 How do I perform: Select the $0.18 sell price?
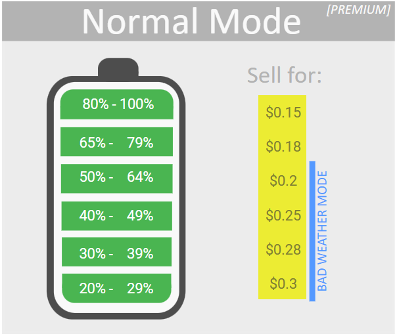click(x=283, y=146)
